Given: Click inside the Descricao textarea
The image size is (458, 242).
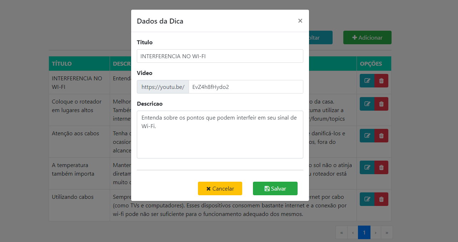Looking at the screenshot, I should pyautogui.click(x=220, y=135).
